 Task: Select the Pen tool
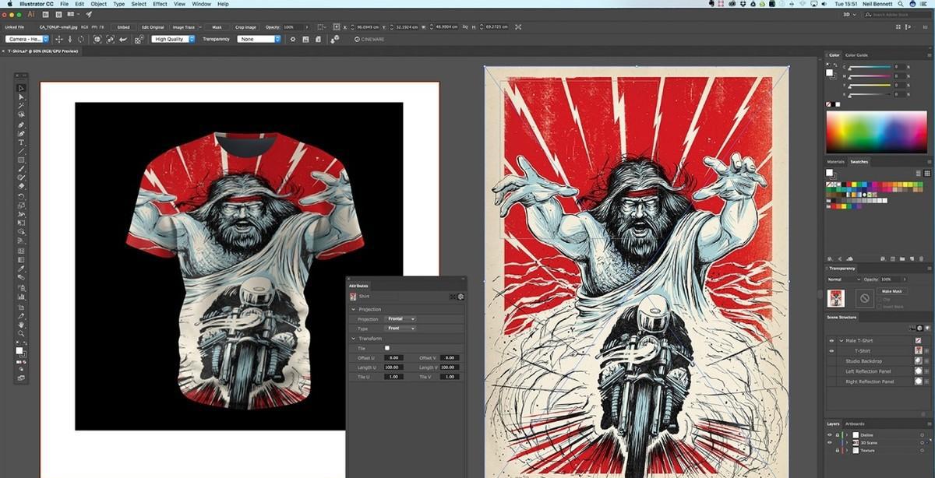[21, 125]
